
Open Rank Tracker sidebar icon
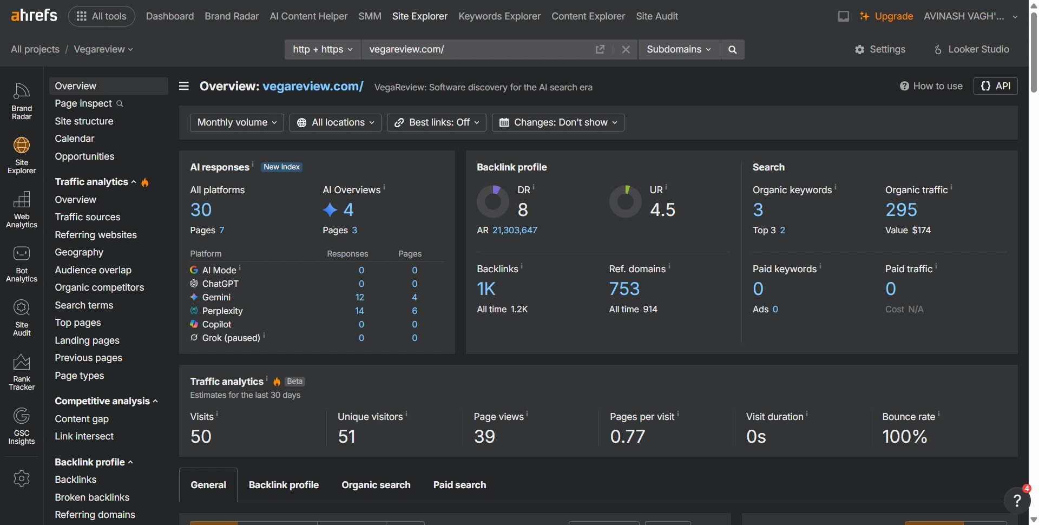point(22,372)
